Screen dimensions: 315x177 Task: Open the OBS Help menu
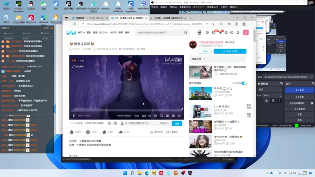[x=233, y=7]
